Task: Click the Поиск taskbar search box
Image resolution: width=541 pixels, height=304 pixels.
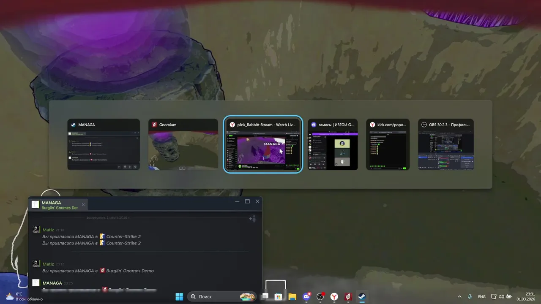Action: (222, 296)
